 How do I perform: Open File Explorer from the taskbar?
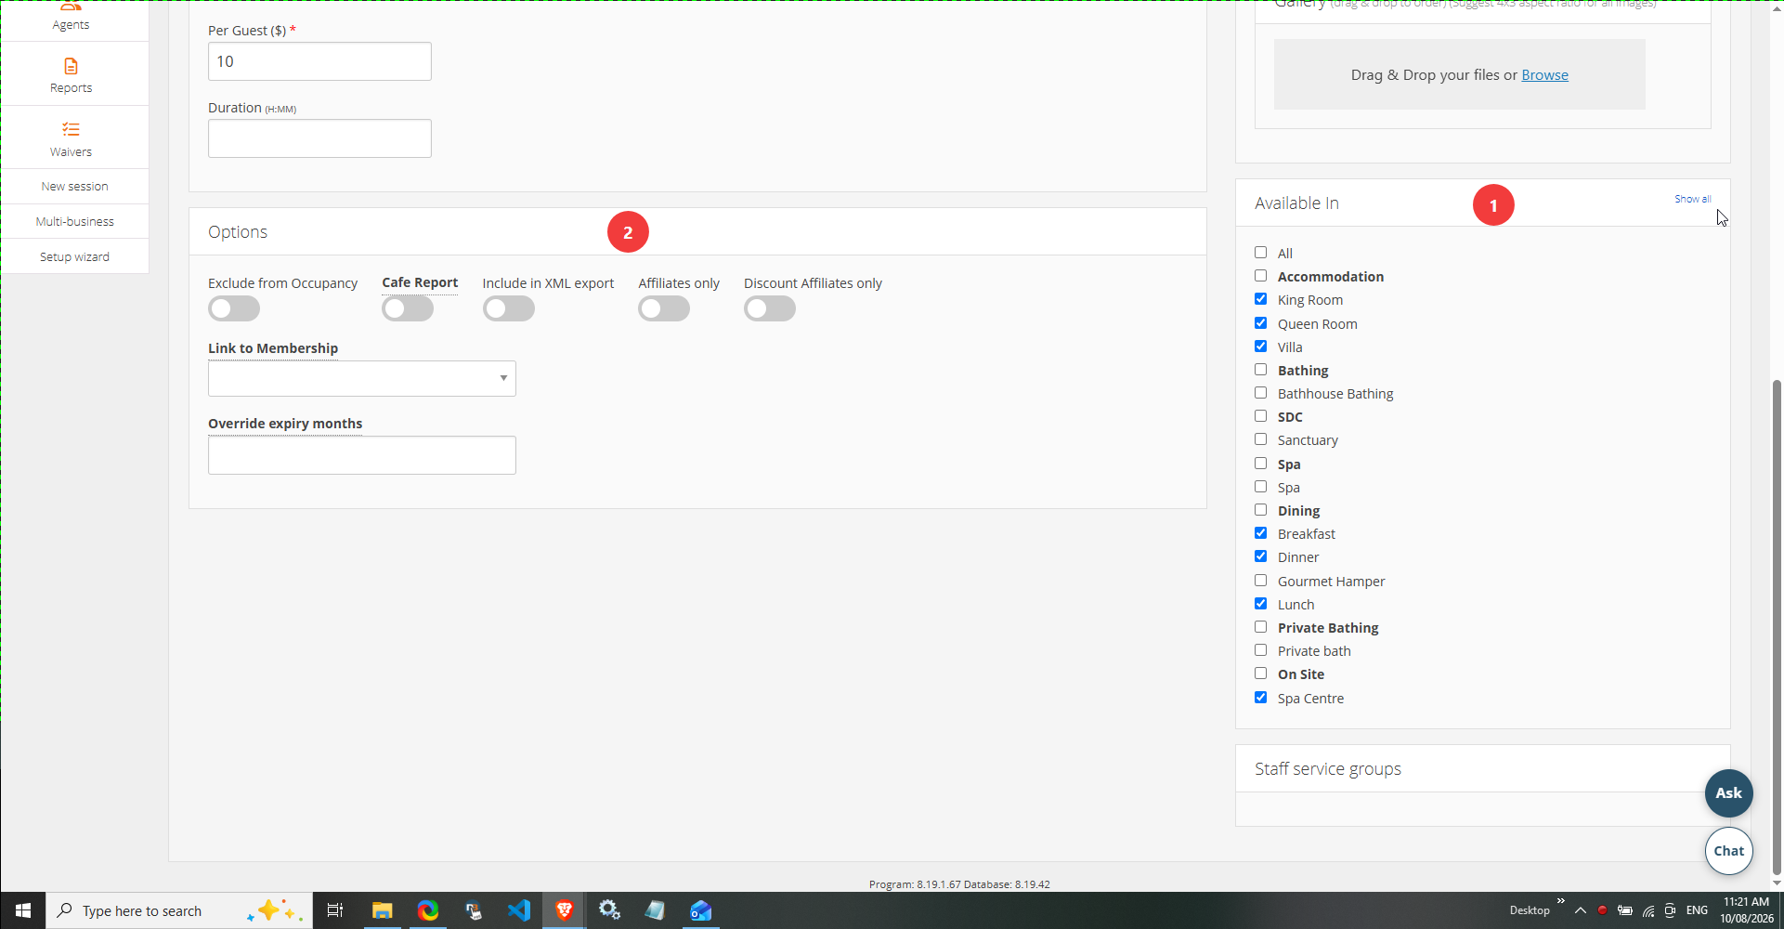pyautogui.click(x=382, y=910)
